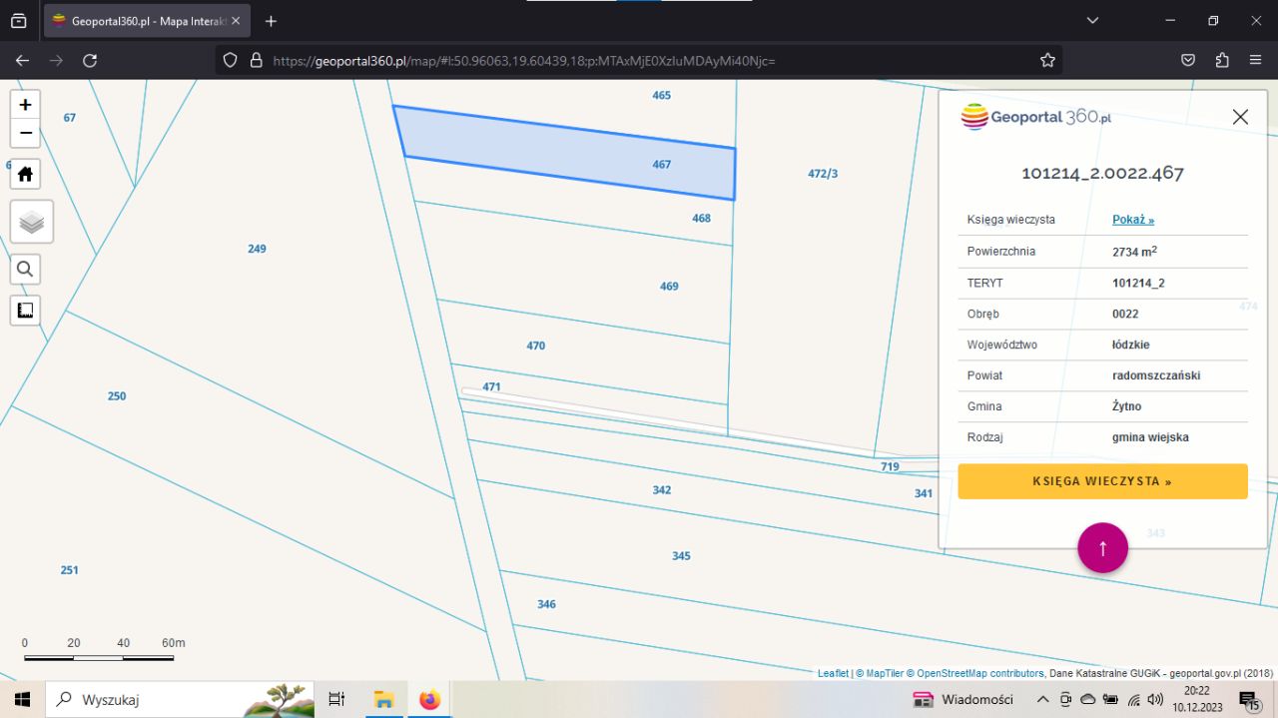Zoom in on the map

pos(25,104)
